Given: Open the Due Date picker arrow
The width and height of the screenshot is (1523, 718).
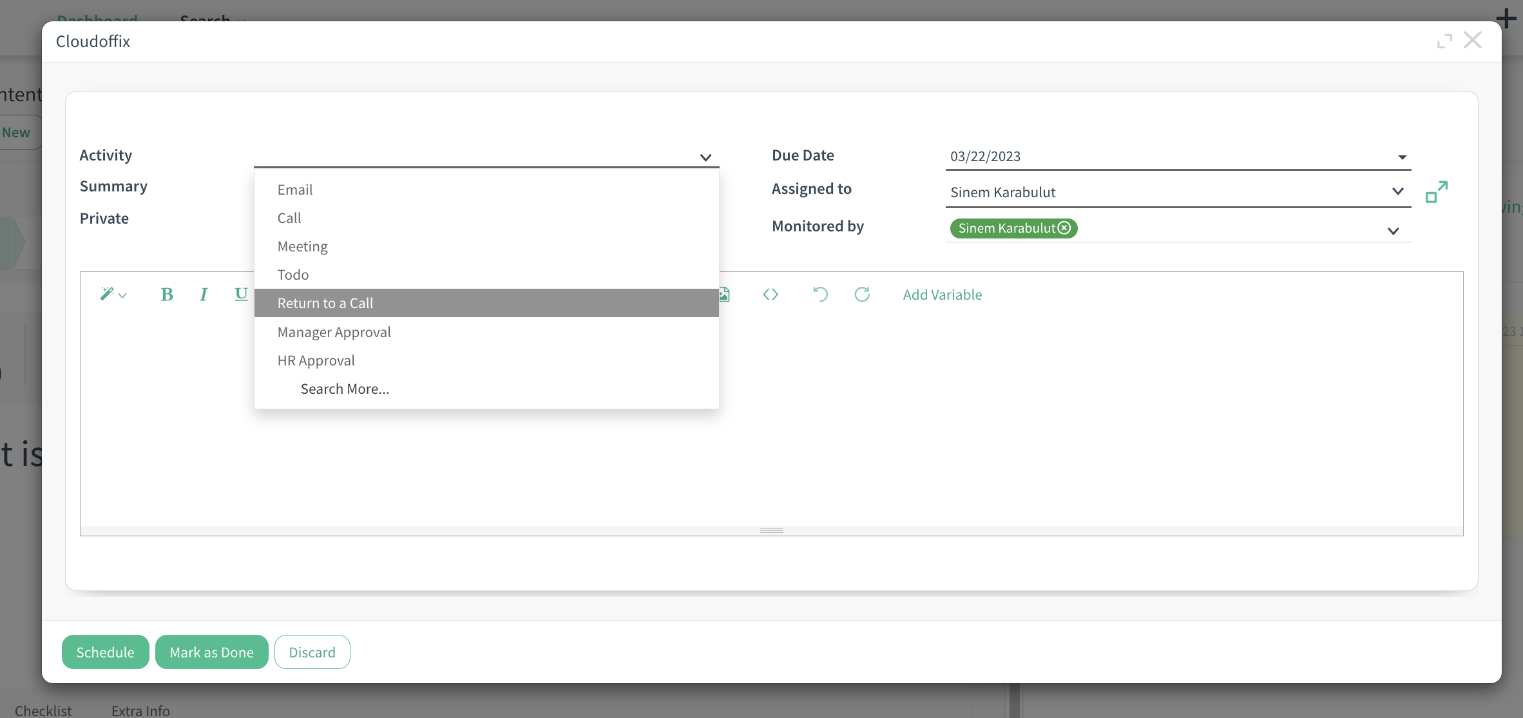Looking at the screenshot, I should pos(1402,157).
